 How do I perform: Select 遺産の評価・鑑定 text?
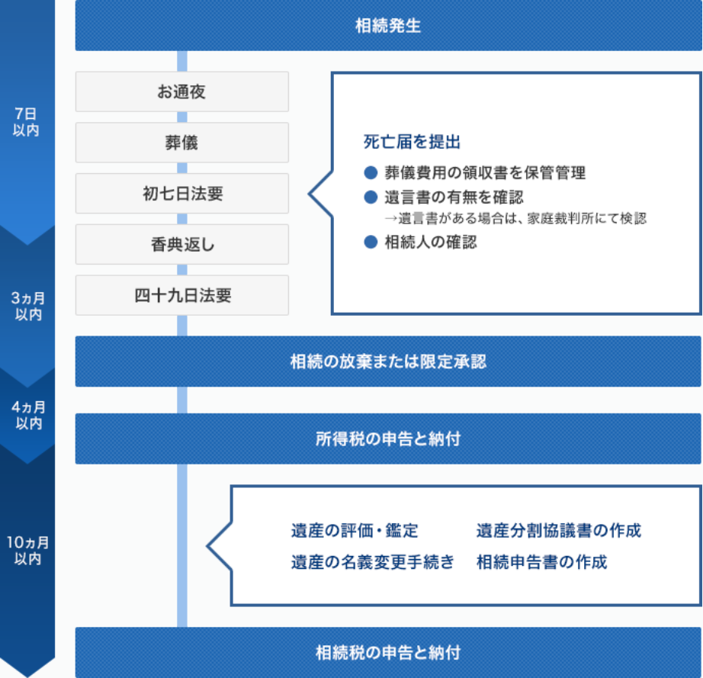coord(355,531)
